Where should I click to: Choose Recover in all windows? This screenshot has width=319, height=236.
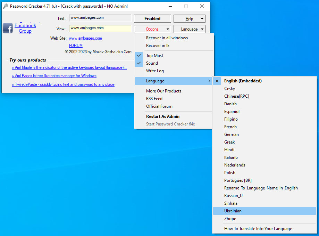[x=173, y=38]
